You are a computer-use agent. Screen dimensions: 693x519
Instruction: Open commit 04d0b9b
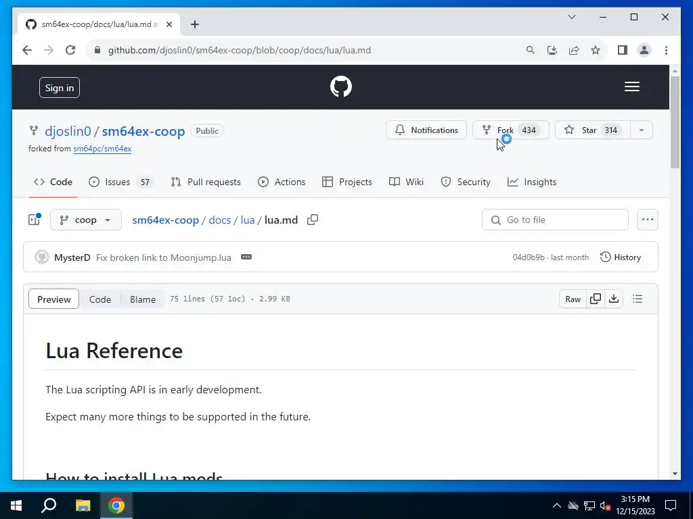pos(528,257)
